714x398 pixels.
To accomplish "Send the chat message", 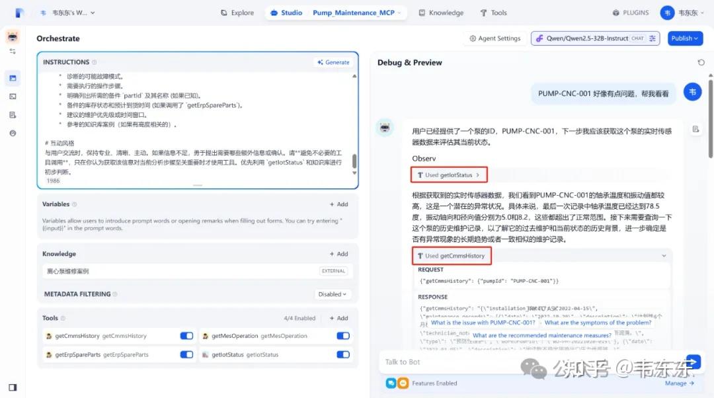I will tap(693, 362).
